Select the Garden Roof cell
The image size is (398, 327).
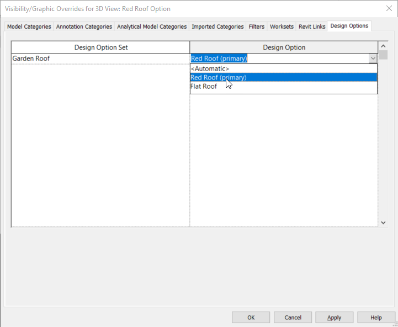pos(100,58)
